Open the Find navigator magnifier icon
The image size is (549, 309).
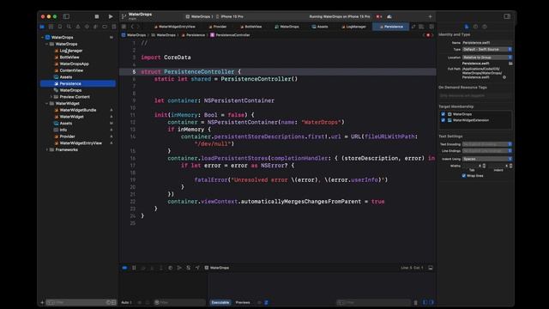click(x=69, y=27)
